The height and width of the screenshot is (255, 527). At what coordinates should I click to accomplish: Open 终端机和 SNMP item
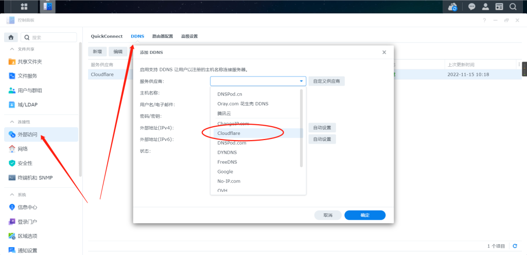click(x=41, y=178)
